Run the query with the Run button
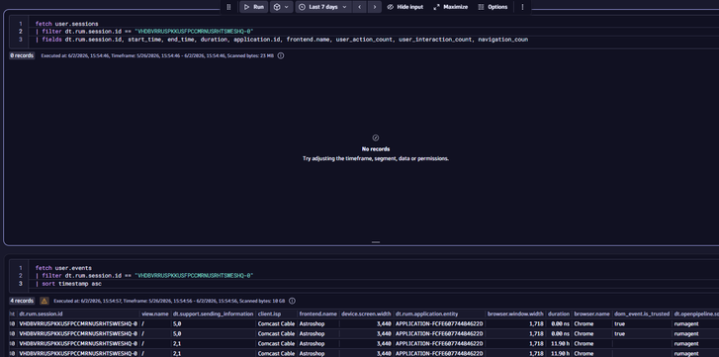The height and width of the screenshot is (357, 719). [253, 7]
